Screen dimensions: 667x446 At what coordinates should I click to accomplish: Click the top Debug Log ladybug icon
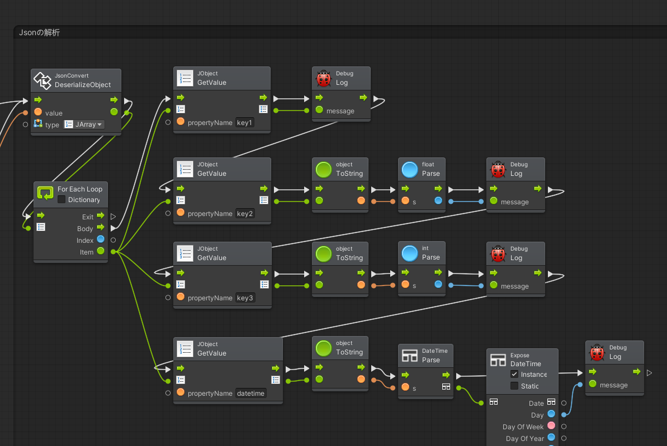pyautogui.click(x=323, y=78)
